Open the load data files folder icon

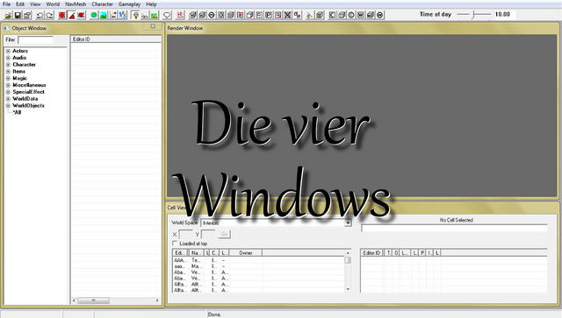point(8,15)
